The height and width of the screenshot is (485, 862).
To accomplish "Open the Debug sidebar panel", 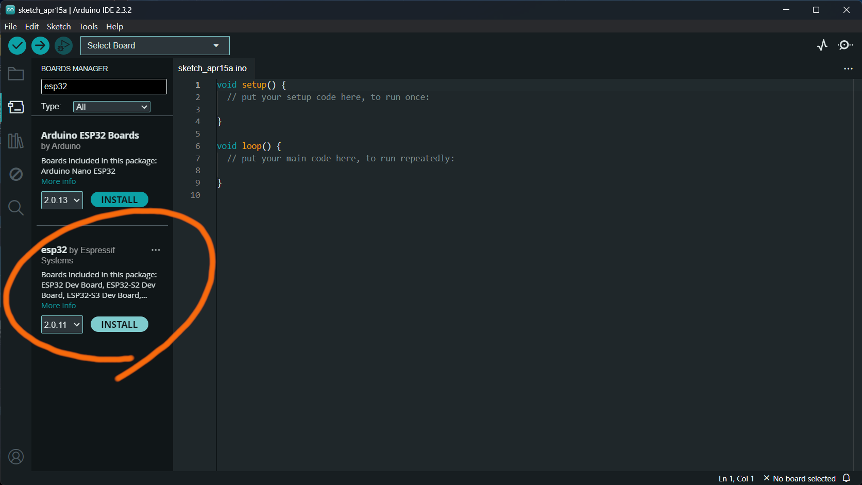I will pos(15,174).
